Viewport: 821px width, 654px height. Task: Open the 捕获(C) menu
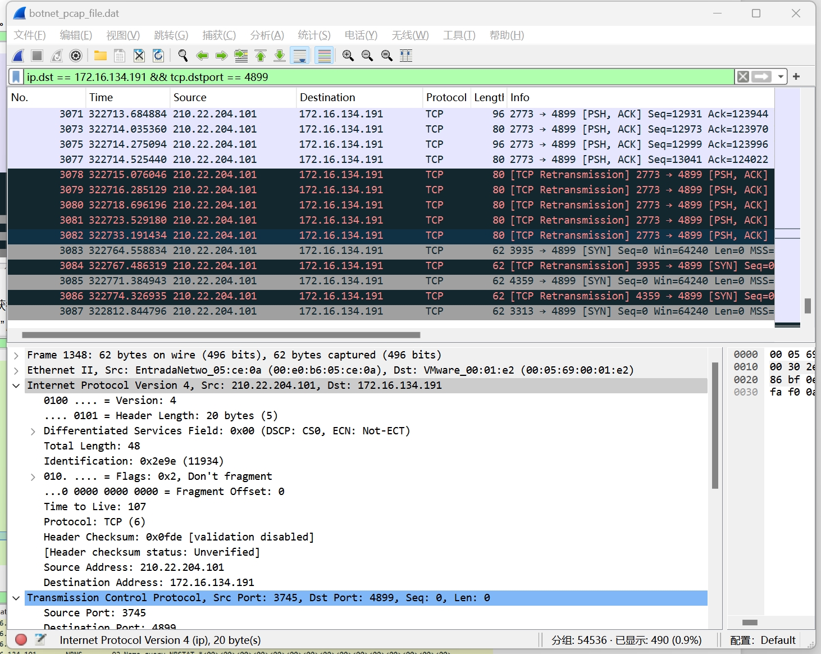(219, 35)
